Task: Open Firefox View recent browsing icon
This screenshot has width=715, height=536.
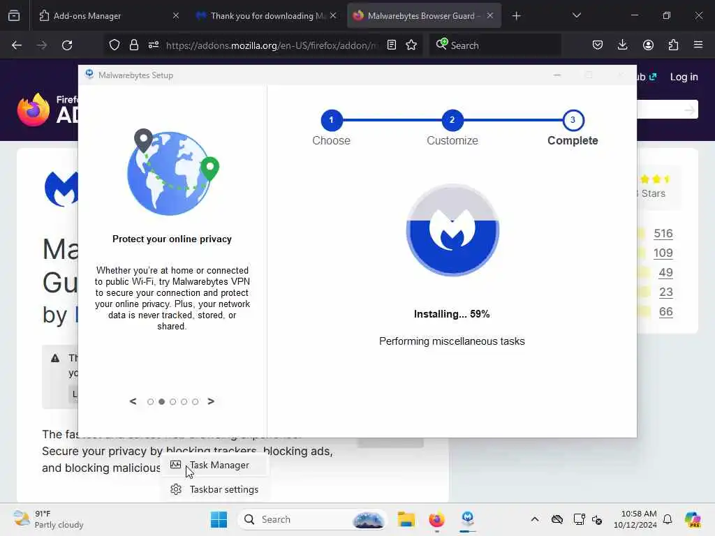Action: [x=14, y=16]
